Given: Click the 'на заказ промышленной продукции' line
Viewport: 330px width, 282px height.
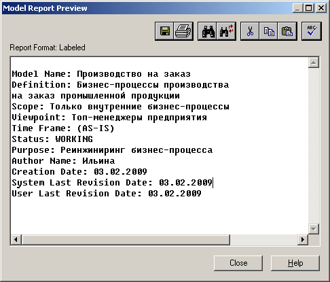Looking at the screenshot, I should [96, 96].
